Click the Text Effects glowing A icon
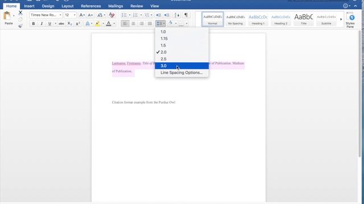 pos(88,24)
